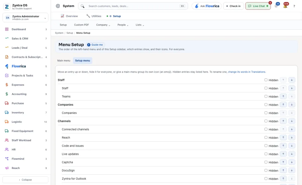Open Reach megaphone icon in sidebar
302x185 pixels.
coord(7,168)
